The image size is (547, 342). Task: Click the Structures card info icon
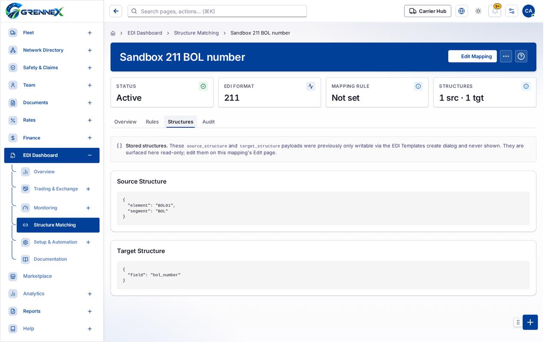[526, 86]
